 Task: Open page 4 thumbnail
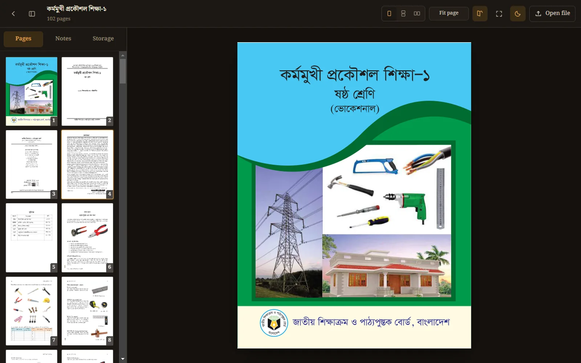pyautogui.click(x=88, y=164)
